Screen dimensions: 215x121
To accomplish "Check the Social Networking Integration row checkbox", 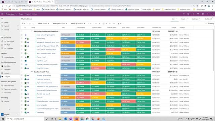I will 21,35.
